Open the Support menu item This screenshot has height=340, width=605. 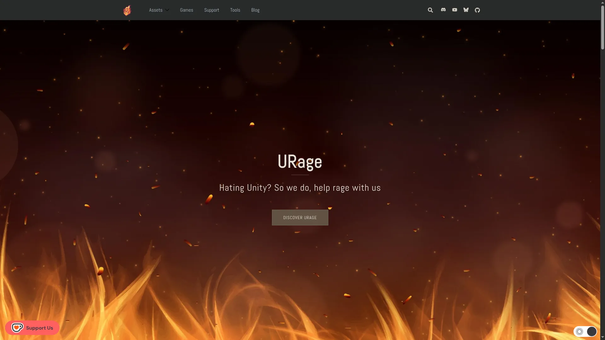212,10
